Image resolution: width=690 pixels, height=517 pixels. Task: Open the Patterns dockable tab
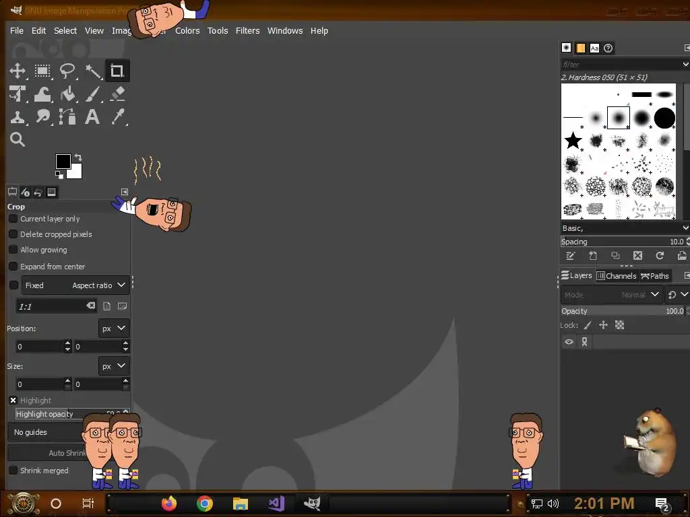pyautogui.click(x=580, y=48)
